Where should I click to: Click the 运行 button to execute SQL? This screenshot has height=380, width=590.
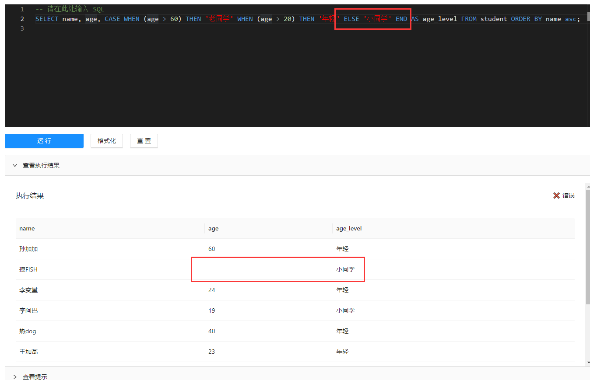click(x=44, y=141)
